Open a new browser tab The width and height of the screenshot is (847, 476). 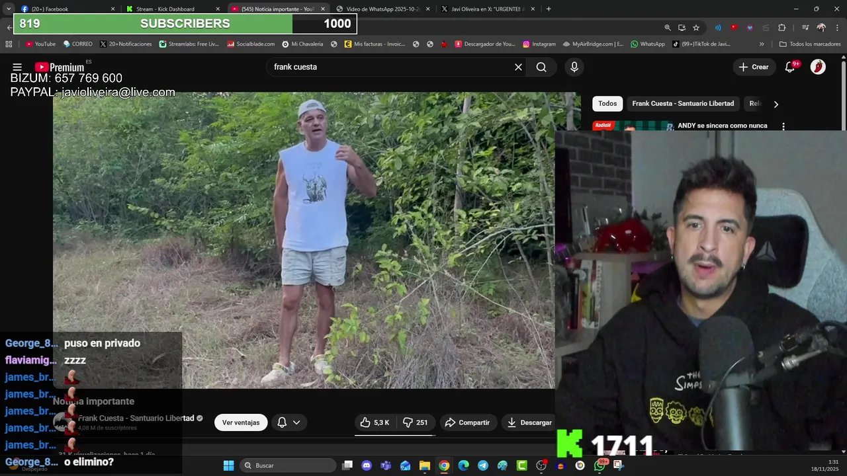click(x=549, y=9)
